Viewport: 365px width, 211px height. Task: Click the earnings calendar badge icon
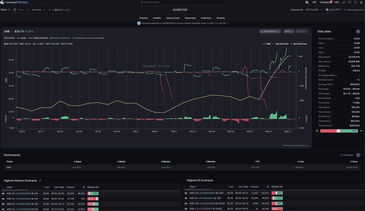[139, 23]
